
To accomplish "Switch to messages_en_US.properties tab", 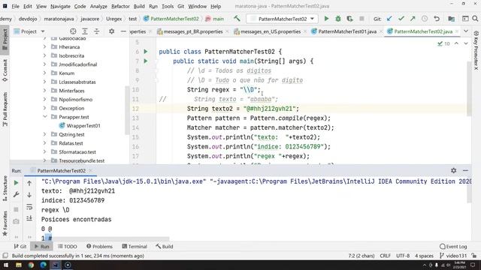I will coord(271,31).
